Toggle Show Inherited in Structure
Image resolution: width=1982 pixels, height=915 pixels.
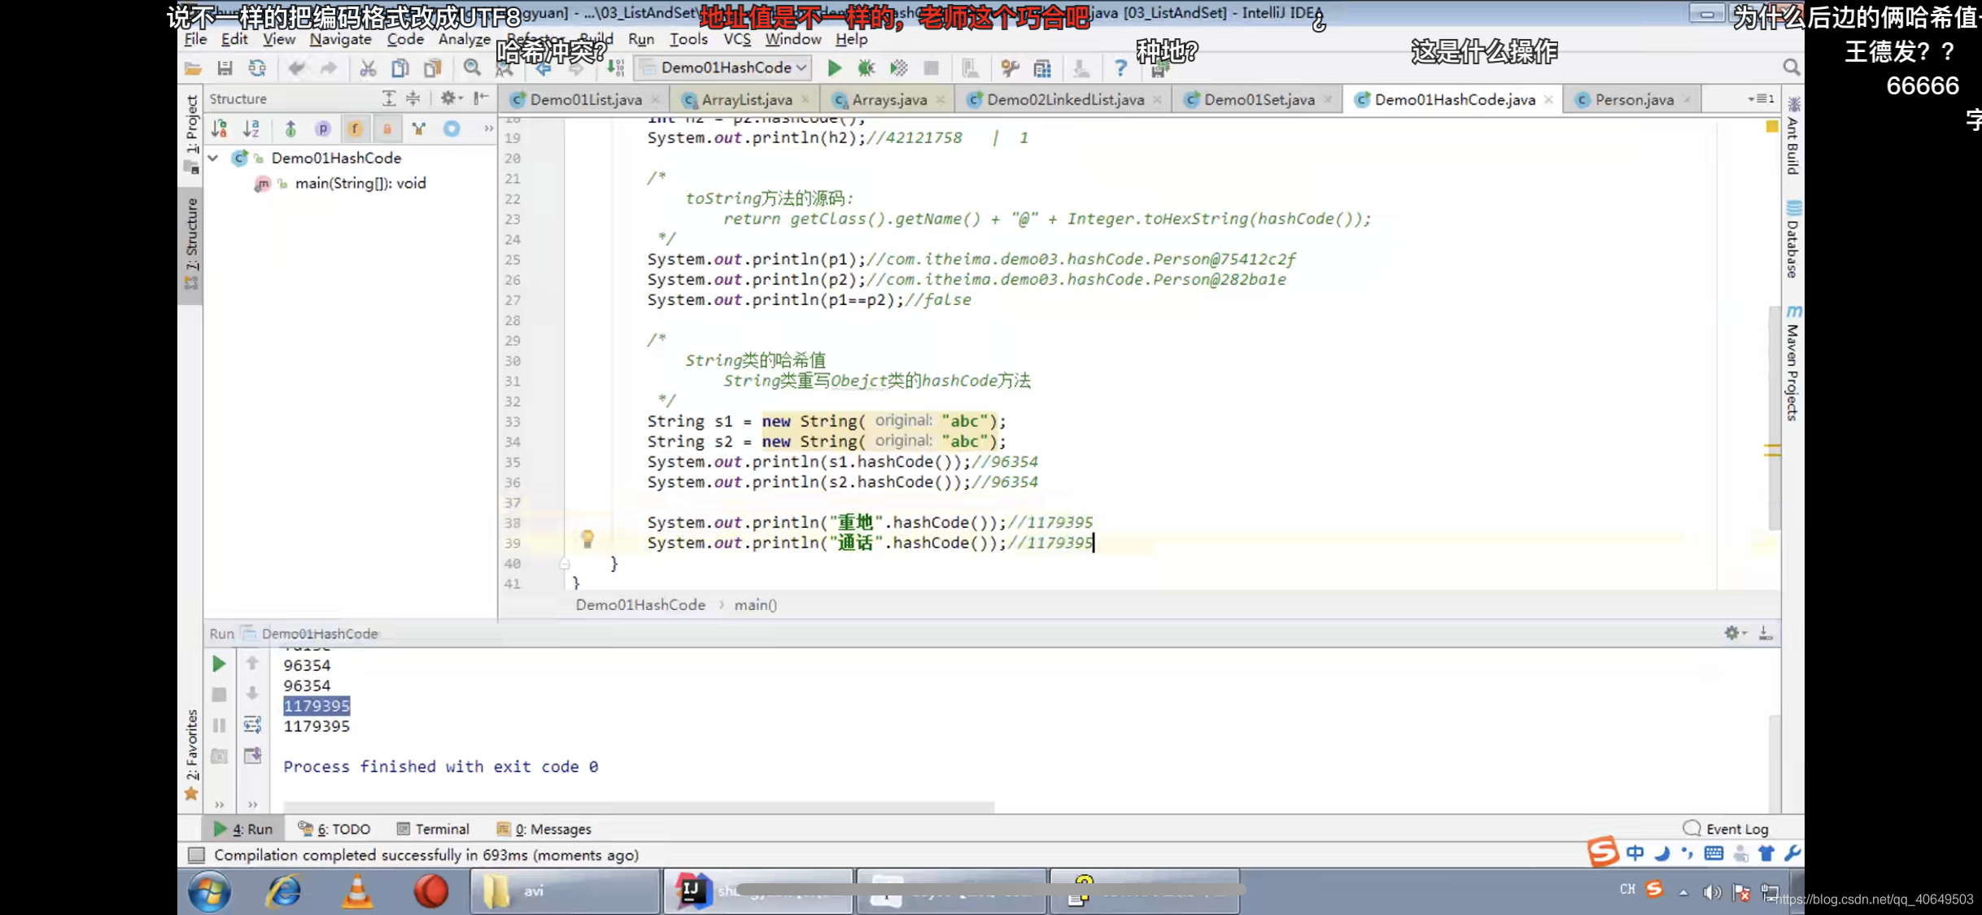click(290, 129)
